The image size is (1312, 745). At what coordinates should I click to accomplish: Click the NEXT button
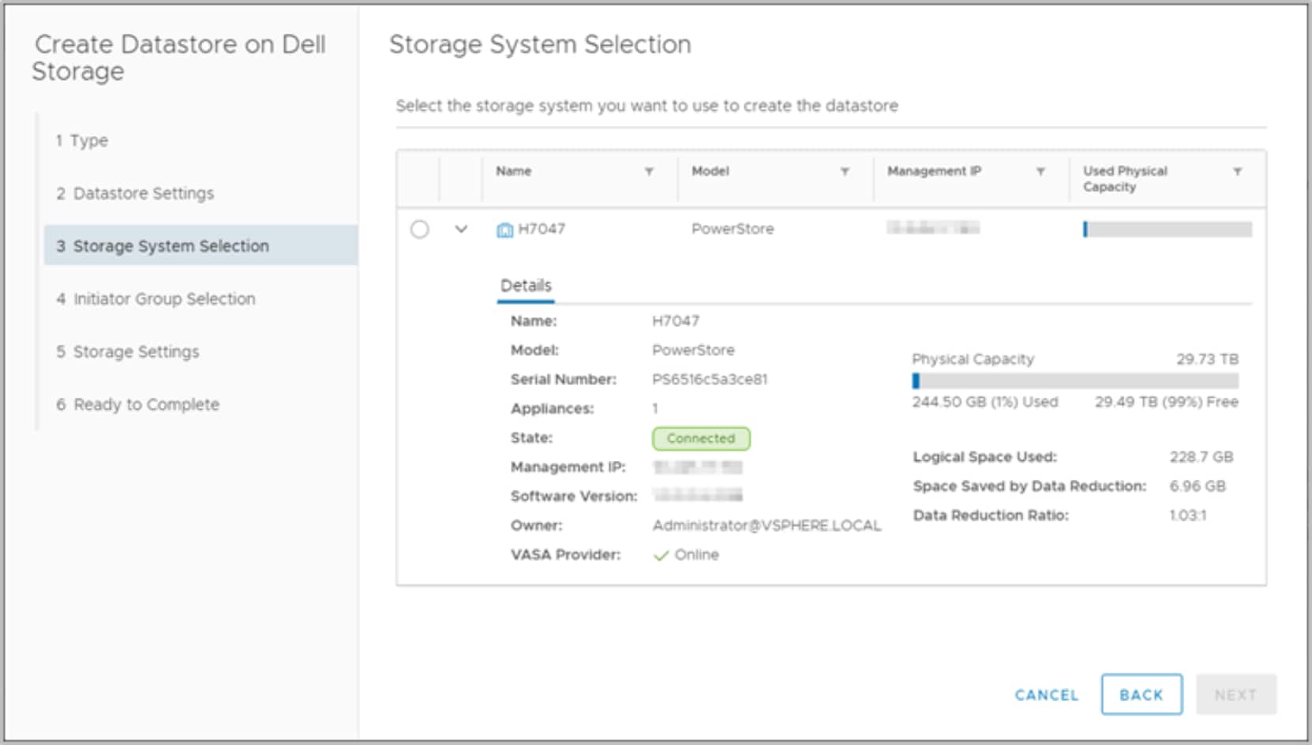point(1235,694)
